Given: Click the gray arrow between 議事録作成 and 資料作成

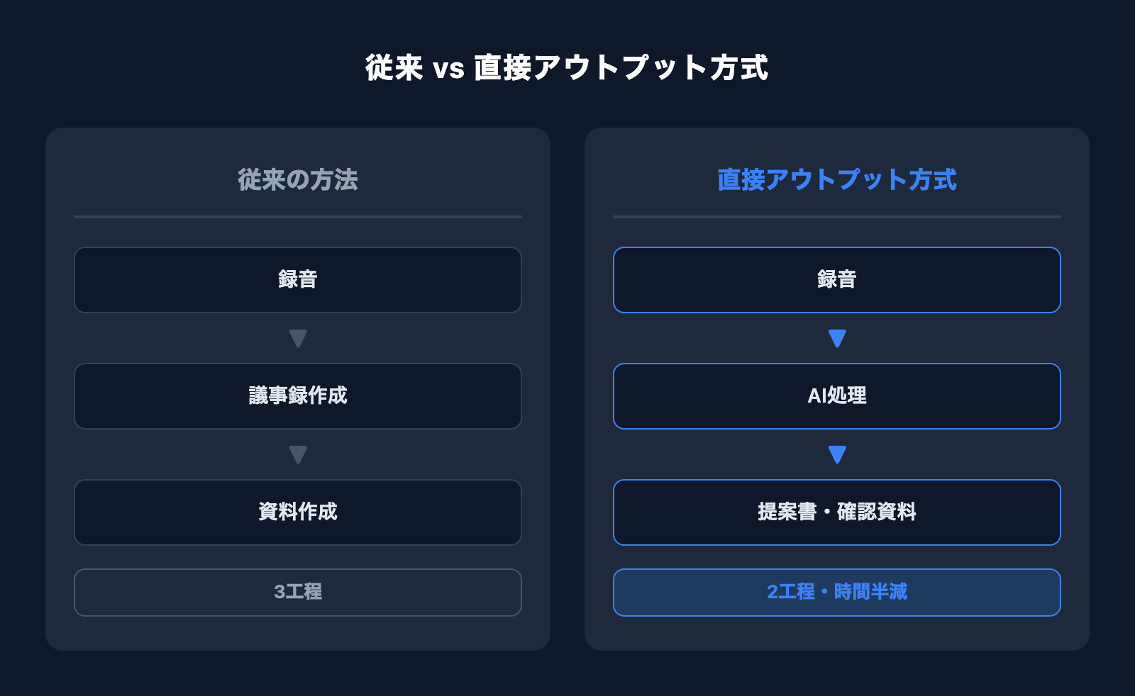Looking at the screenshot, I should [298, 454].
